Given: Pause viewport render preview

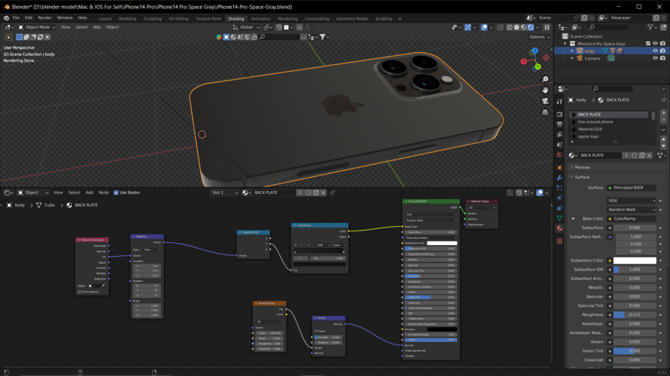Looking at the screenshot, I should 547,27.
